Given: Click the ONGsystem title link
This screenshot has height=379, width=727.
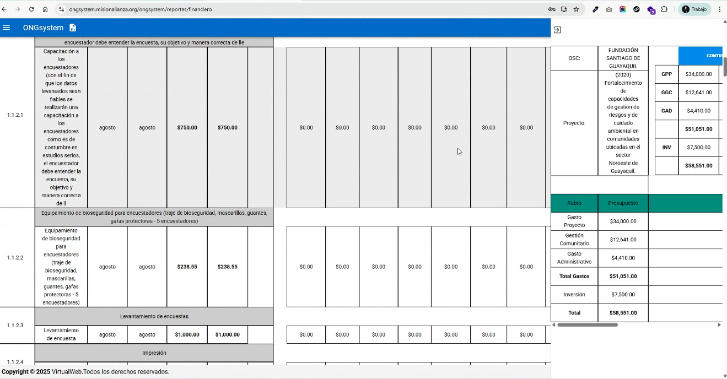Looking at the screenshot, I should click(43, 28).
